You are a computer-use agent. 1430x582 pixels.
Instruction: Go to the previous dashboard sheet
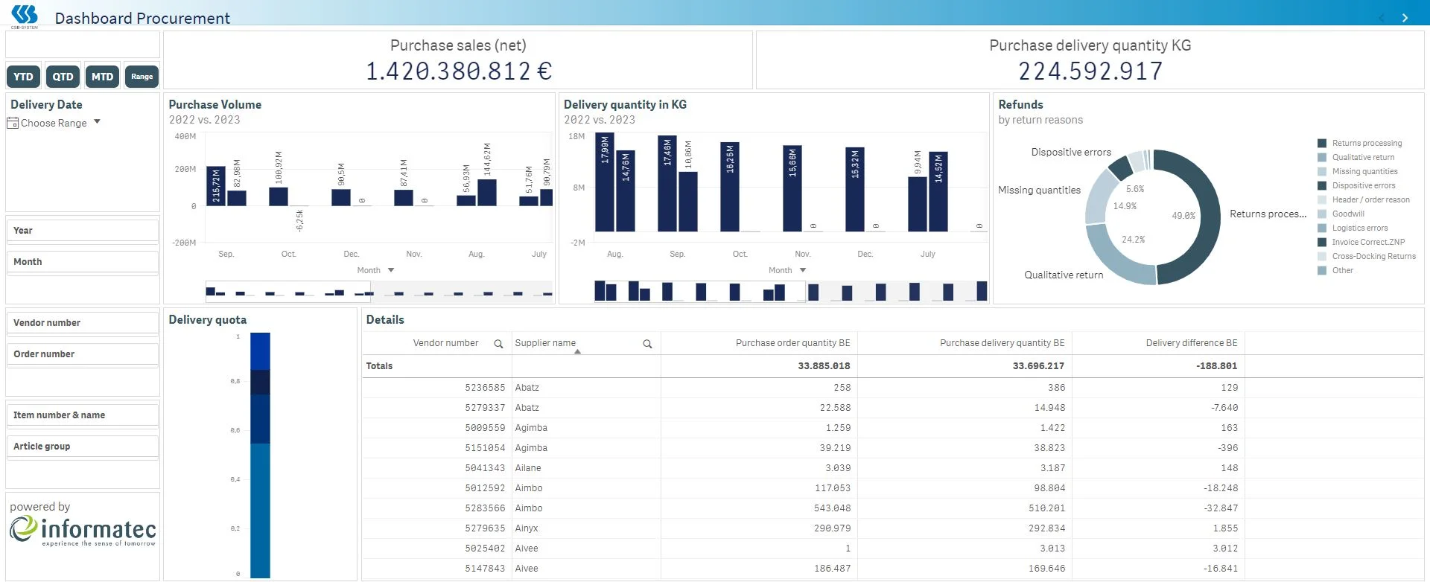click(1382, 18)
